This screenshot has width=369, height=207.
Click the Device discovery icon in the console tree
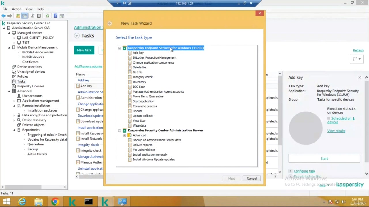(x=19, y=120)
